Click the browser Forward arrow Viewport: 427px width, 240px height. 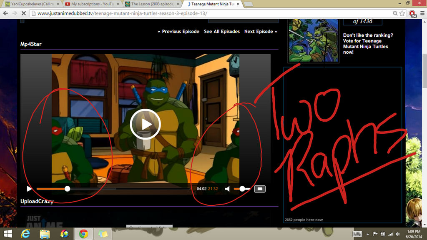point(15,13)
